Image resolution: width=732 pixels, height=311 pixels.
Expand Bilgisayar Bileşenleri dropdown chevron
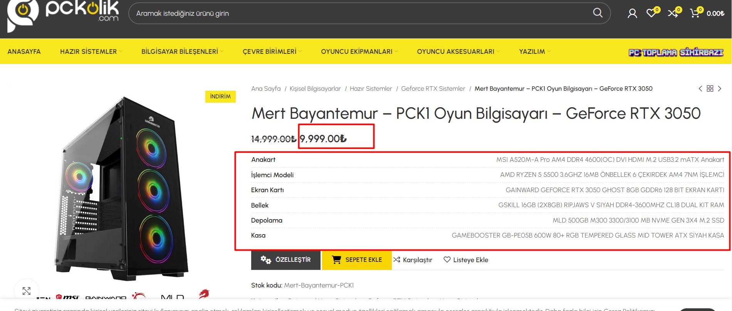click(x=222, y=52)
